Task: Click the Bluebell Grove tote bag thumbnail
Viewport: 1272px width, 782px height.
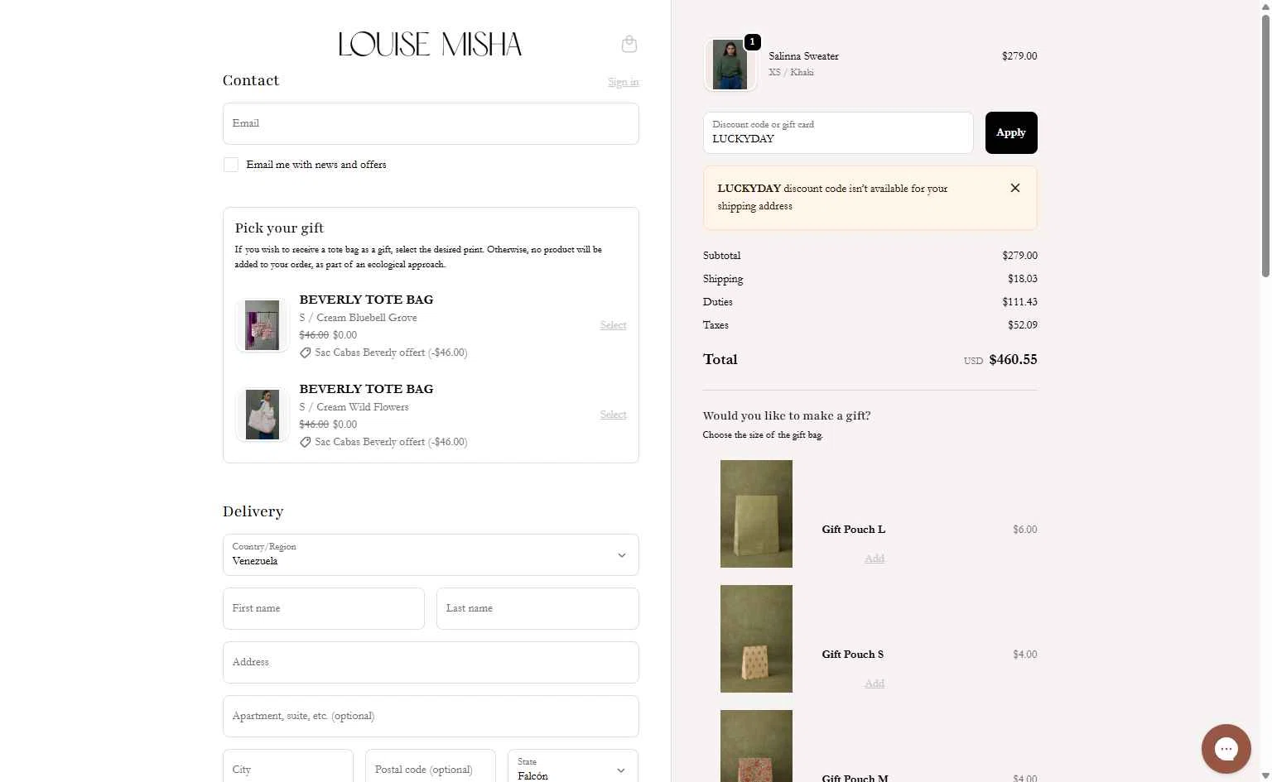Action: 263,325
